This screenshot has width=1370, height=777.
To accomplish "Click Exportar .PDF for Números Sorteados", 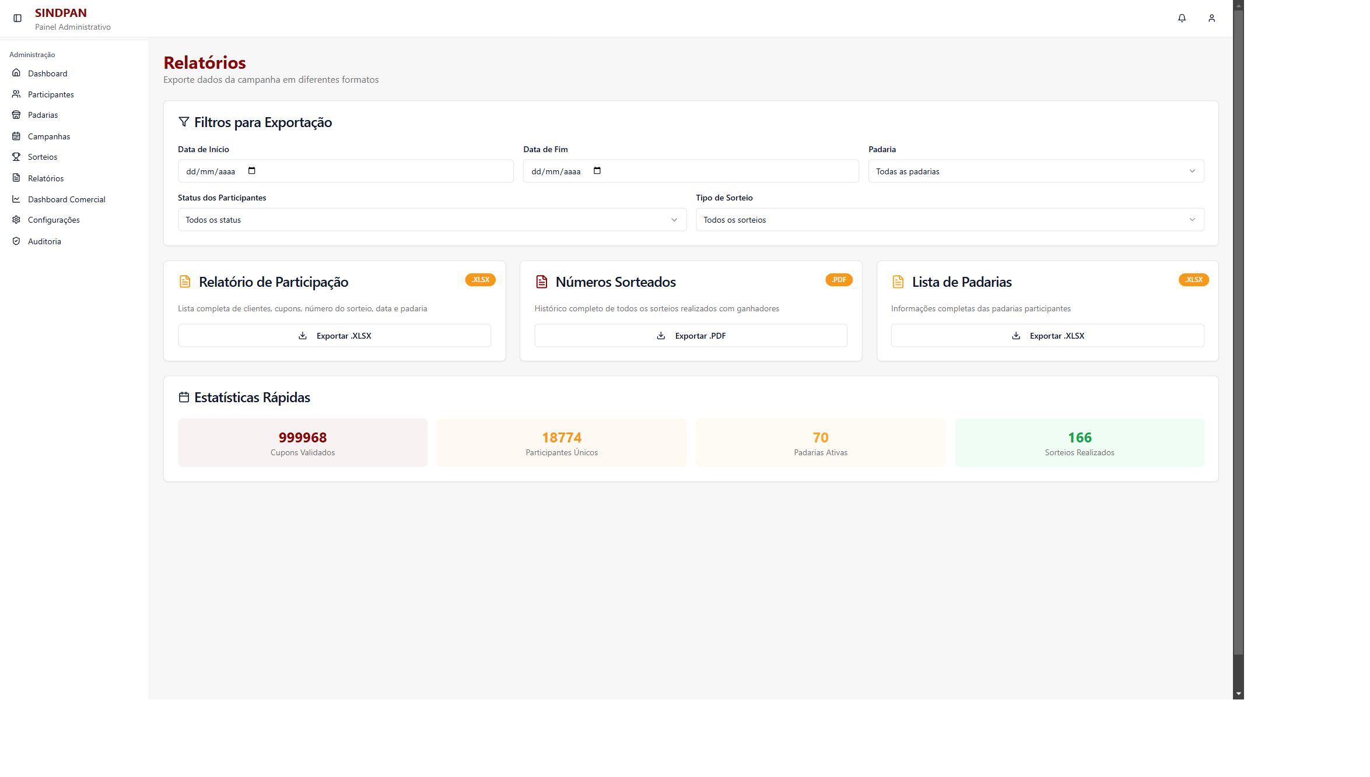I will coord(691,336).
